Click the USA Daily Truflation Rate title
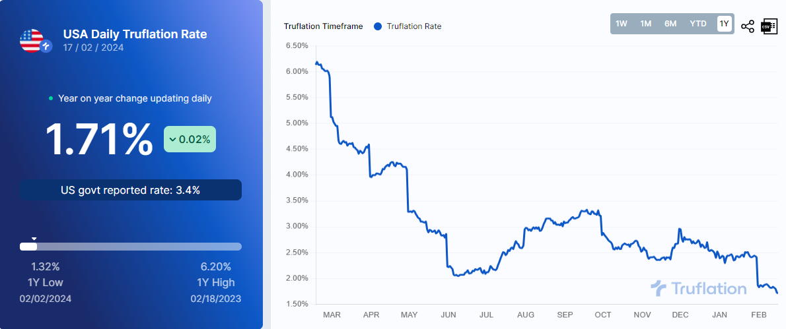The height and width of the screenshot is (329, 786). [135, 34]
